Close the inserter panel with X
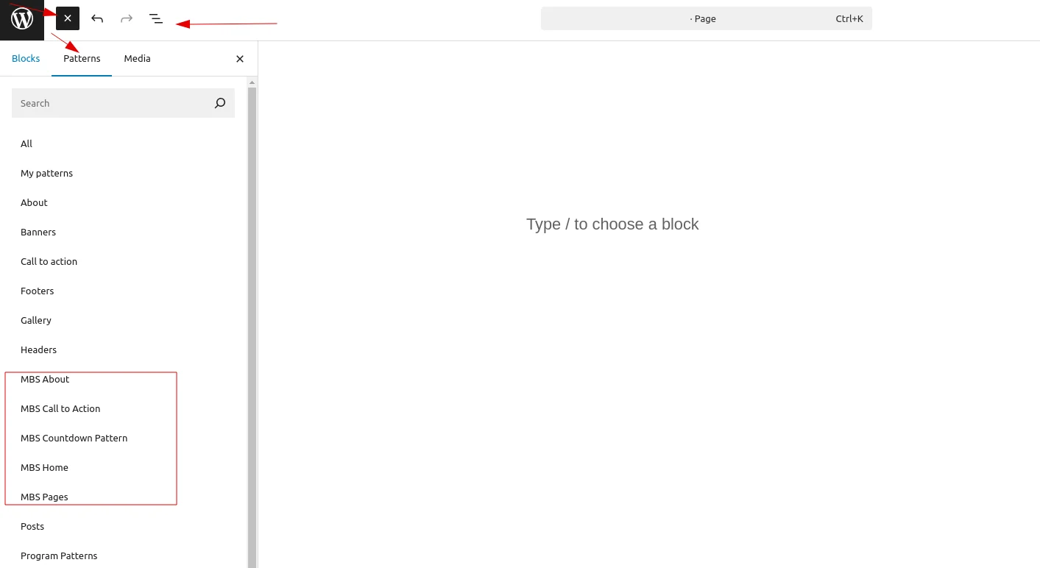Image resolution: width=1040 pixels, height=568 pixels. tap(239, 59)
